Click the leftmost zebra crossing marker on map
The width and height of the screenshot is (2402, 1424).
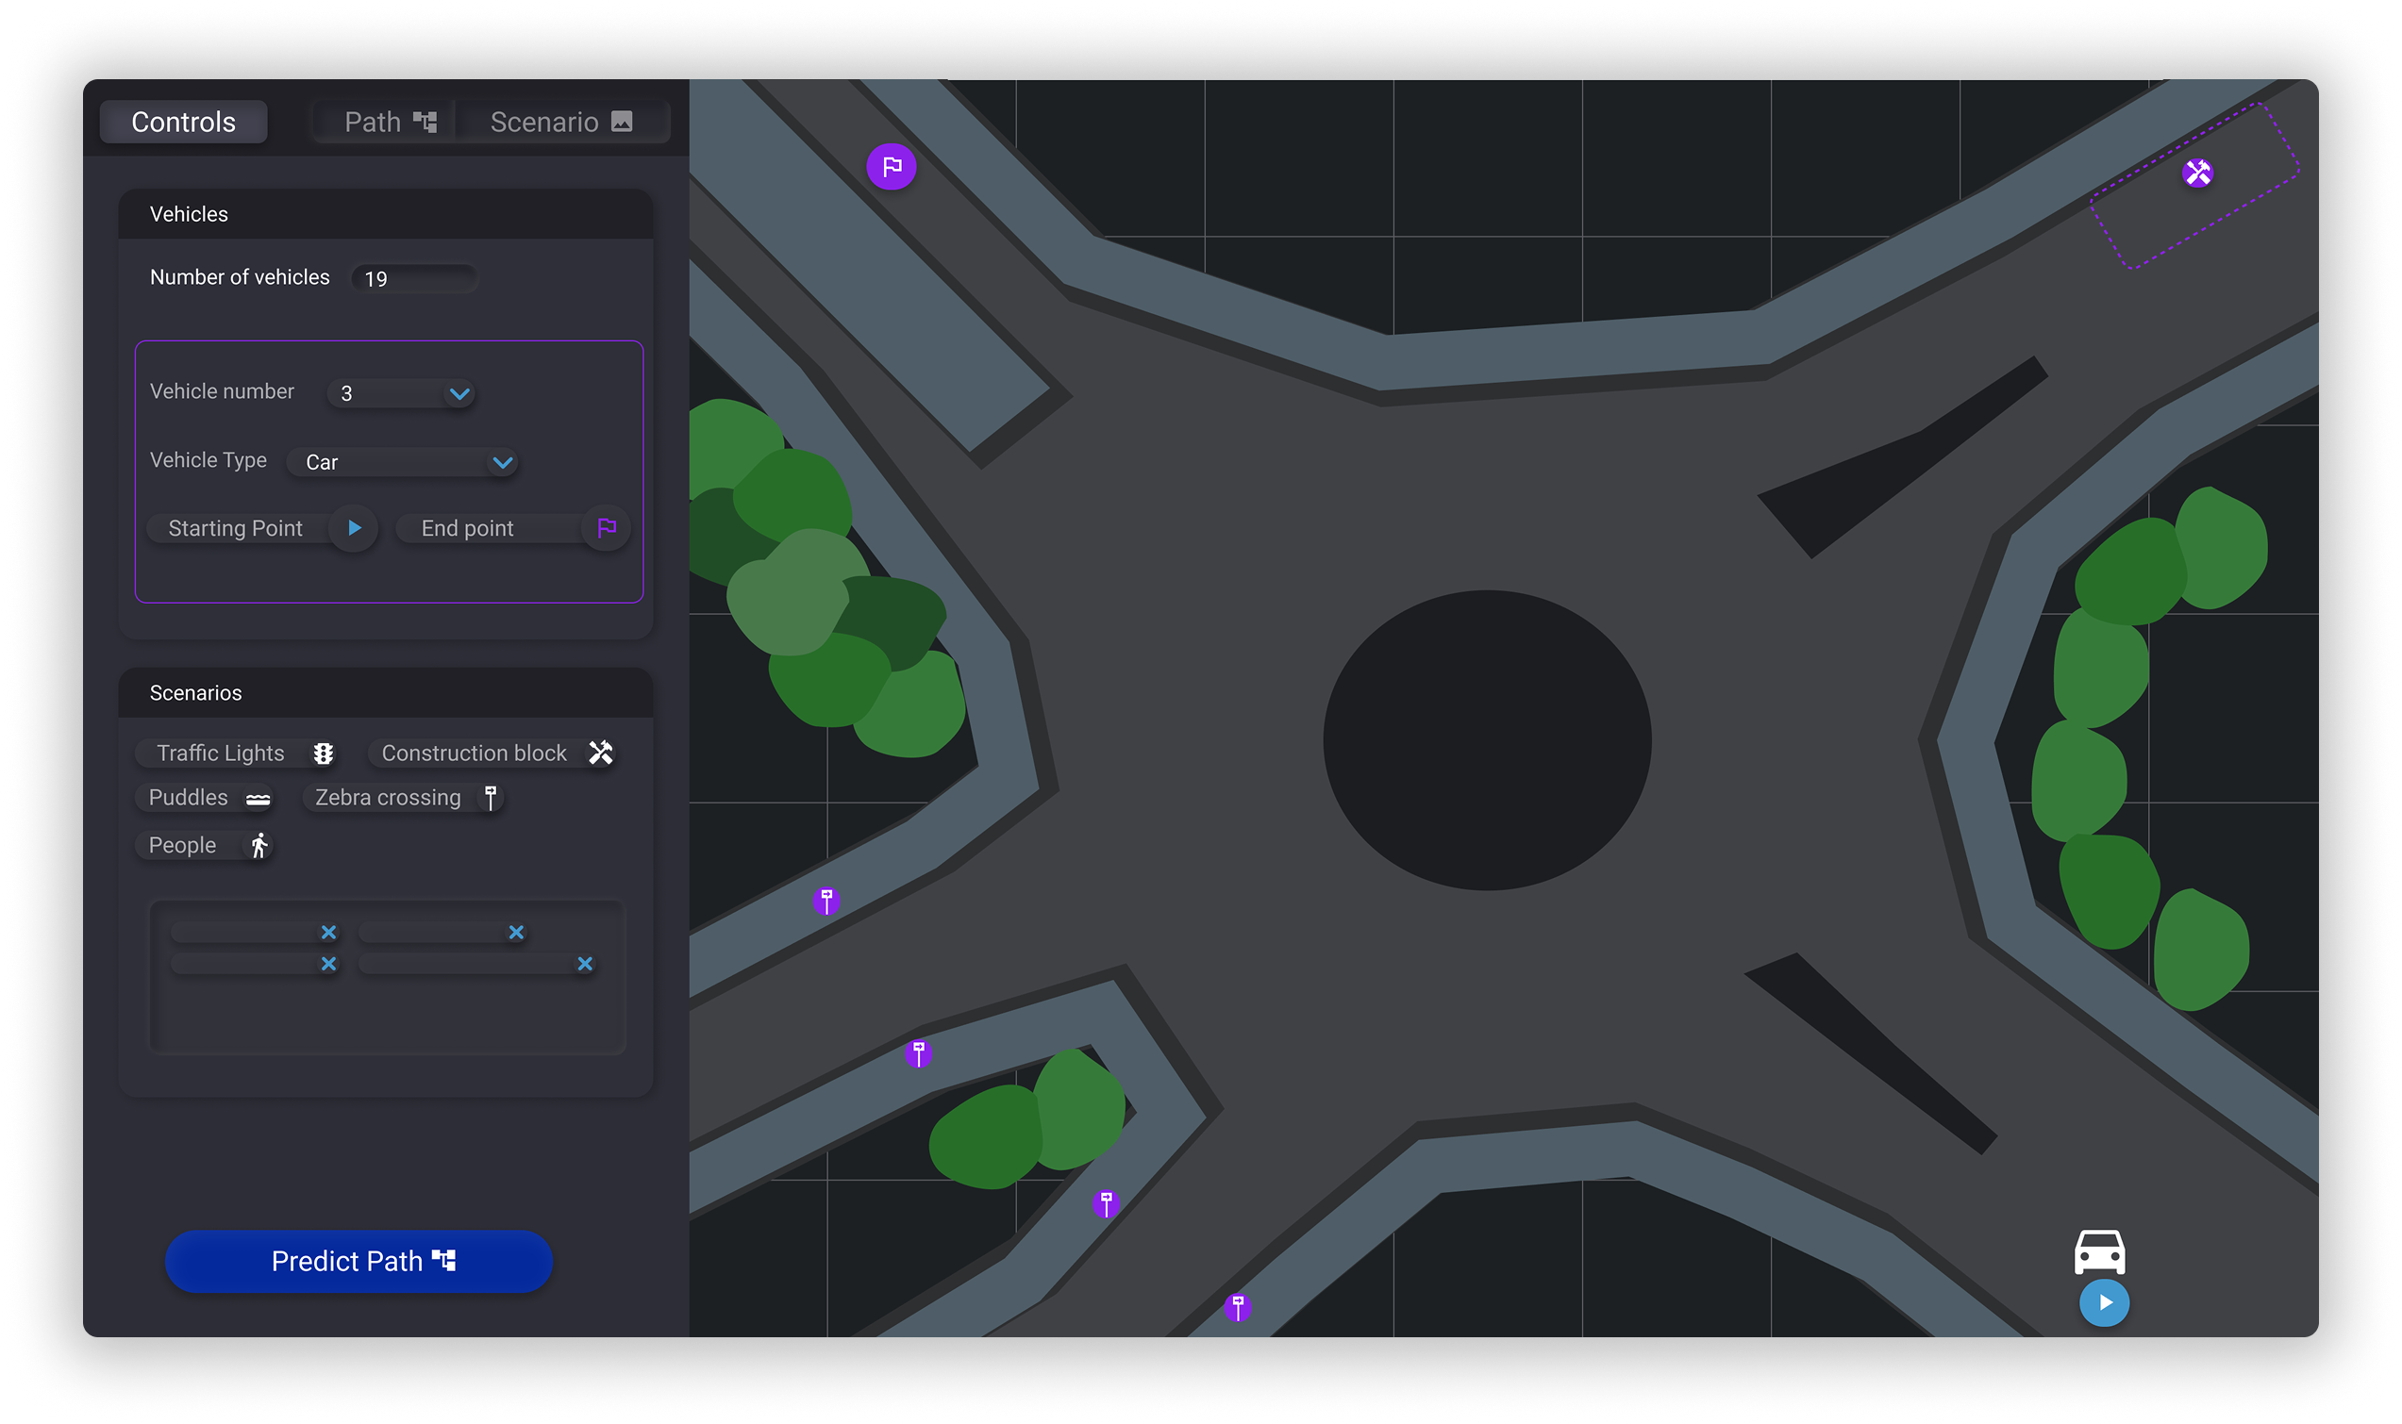tap(826, 900)
